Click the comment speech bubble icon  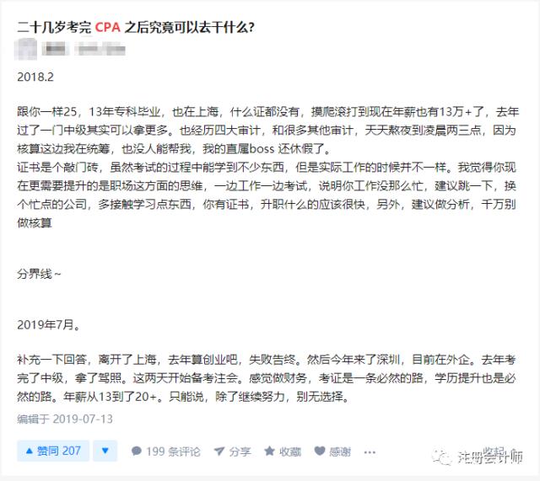[x=137, y=451]
